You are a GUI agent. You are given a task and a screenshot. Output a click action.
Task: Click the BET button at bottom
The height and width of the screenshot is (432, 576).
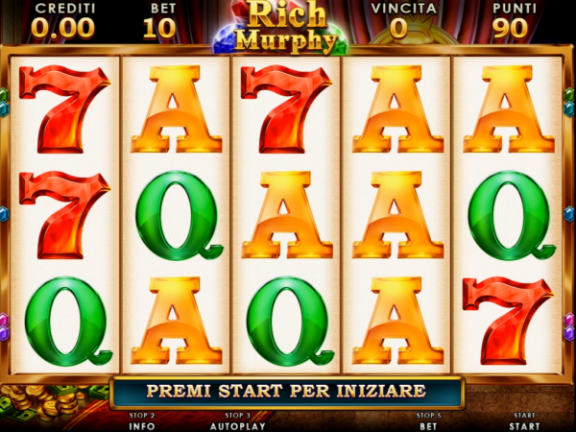(428, 426)
